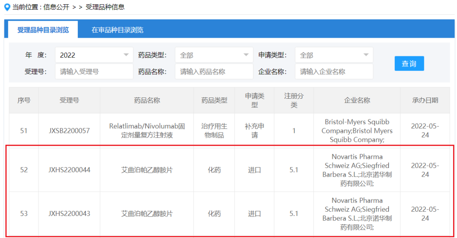Image resolution: width=457 pixels, height=238 pixels.
Task: Click 艾曲泊帕乙醇胺片 in row 53
Action: click(147, 213)
